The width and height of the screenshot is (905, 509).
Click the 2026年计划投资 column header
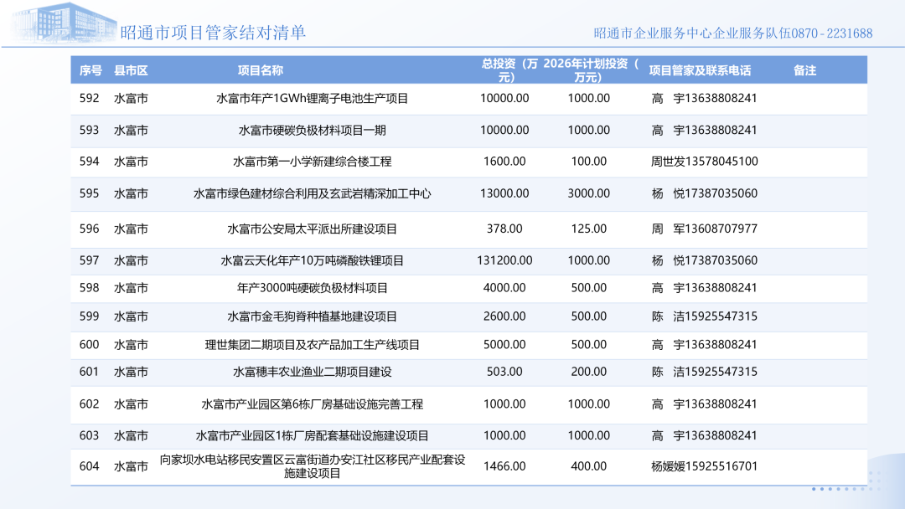590,70
